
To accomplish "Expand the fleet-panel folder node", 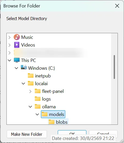I will click(30, 91).
